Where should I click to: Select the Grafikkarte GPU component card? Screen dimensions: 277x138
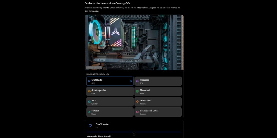tap(110, 81)
